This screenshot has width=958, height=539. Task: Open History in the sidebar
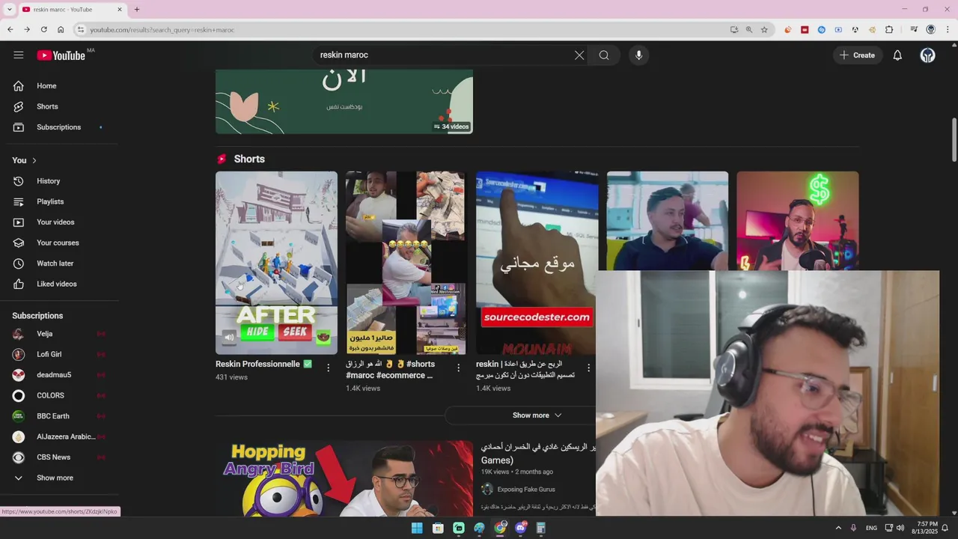pos(59,181)
